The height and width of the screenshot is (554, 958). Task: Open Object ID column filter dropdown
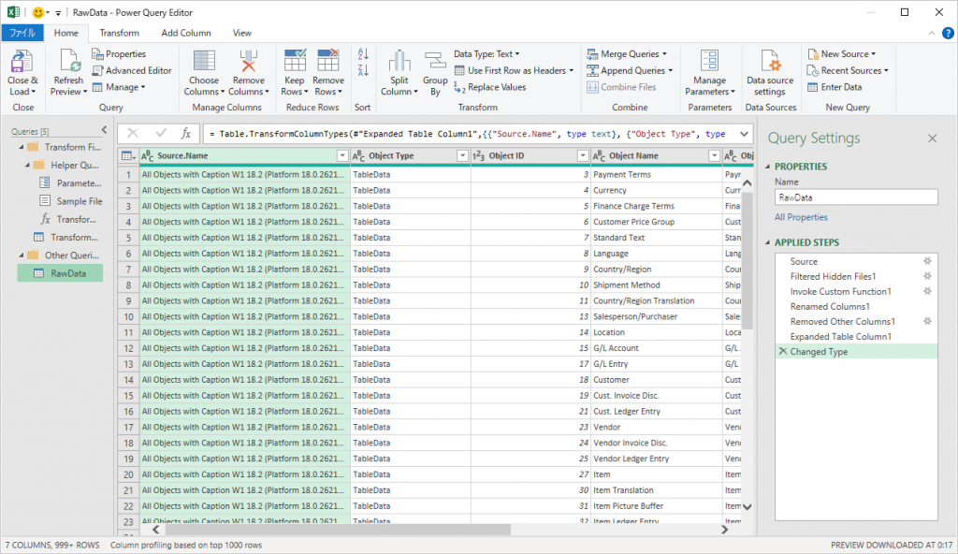point(583,156)
